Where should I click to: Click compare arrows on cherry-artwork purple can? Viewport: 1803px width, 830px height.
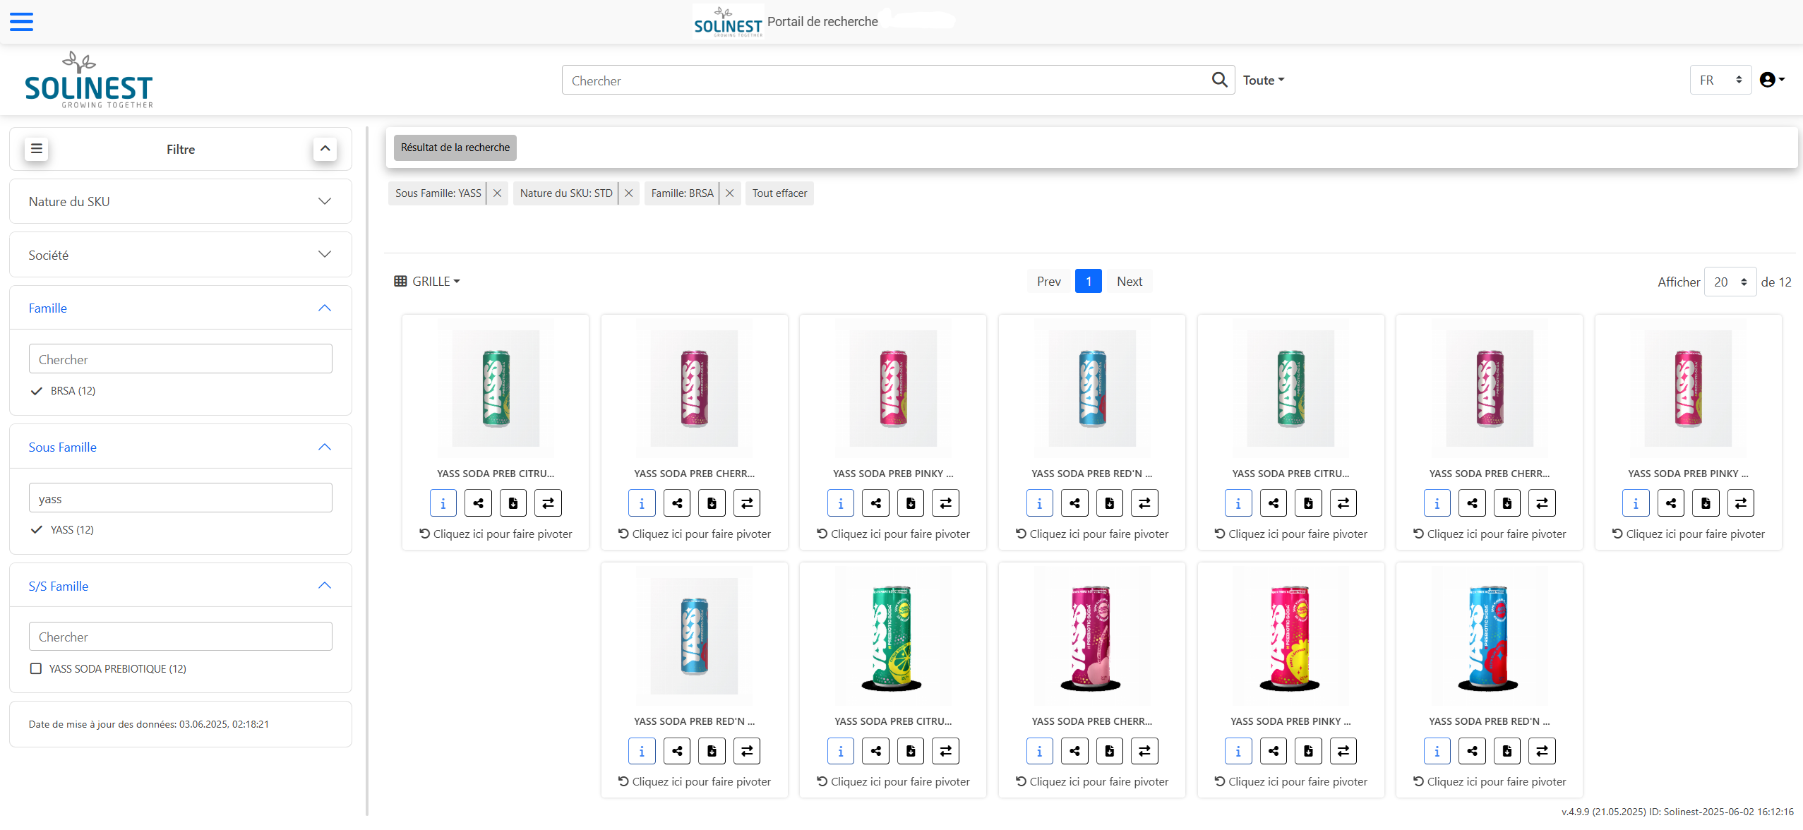pos(1144,751)
